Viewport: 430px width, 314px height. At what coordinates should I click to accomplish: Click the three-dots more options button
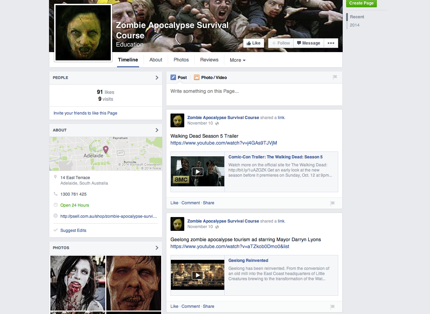[331, 43]
